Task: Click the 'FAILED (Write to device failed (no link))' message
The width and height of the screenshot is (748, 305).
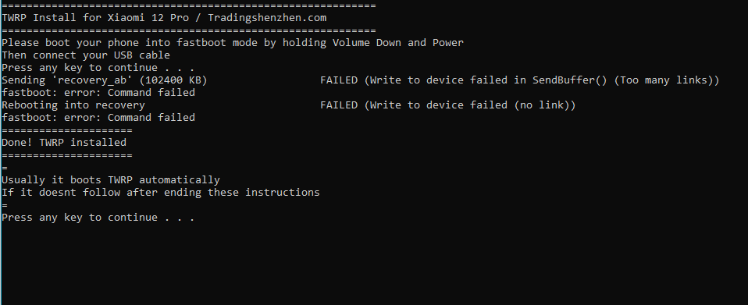Action: pyautogui.click(x=448, y=105)
